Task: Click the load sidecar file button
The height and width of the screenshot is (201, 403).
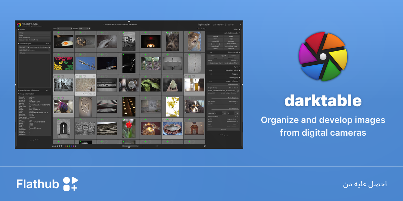Action: coord(215,63)
